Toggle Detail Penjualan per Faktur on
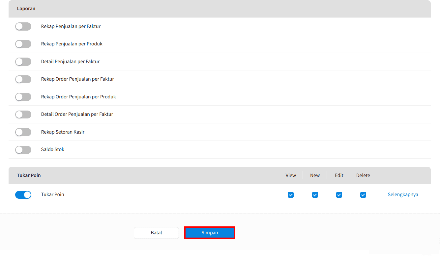The height and width of the screenshot is (256, 440). (x=23, y=62)
